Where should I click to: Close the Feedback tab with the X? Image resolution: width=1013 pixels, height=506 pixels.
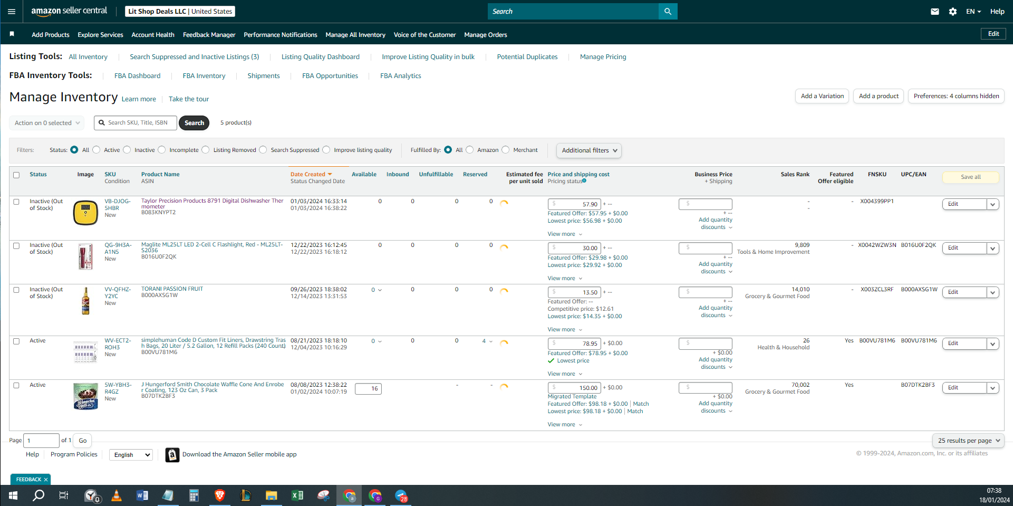pyautogui.click(x=46, y=480)
